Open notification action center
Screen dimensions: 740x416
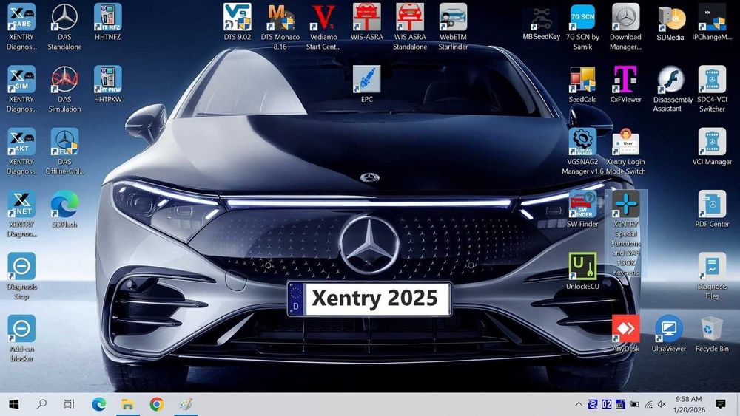[x=721, y=404]
